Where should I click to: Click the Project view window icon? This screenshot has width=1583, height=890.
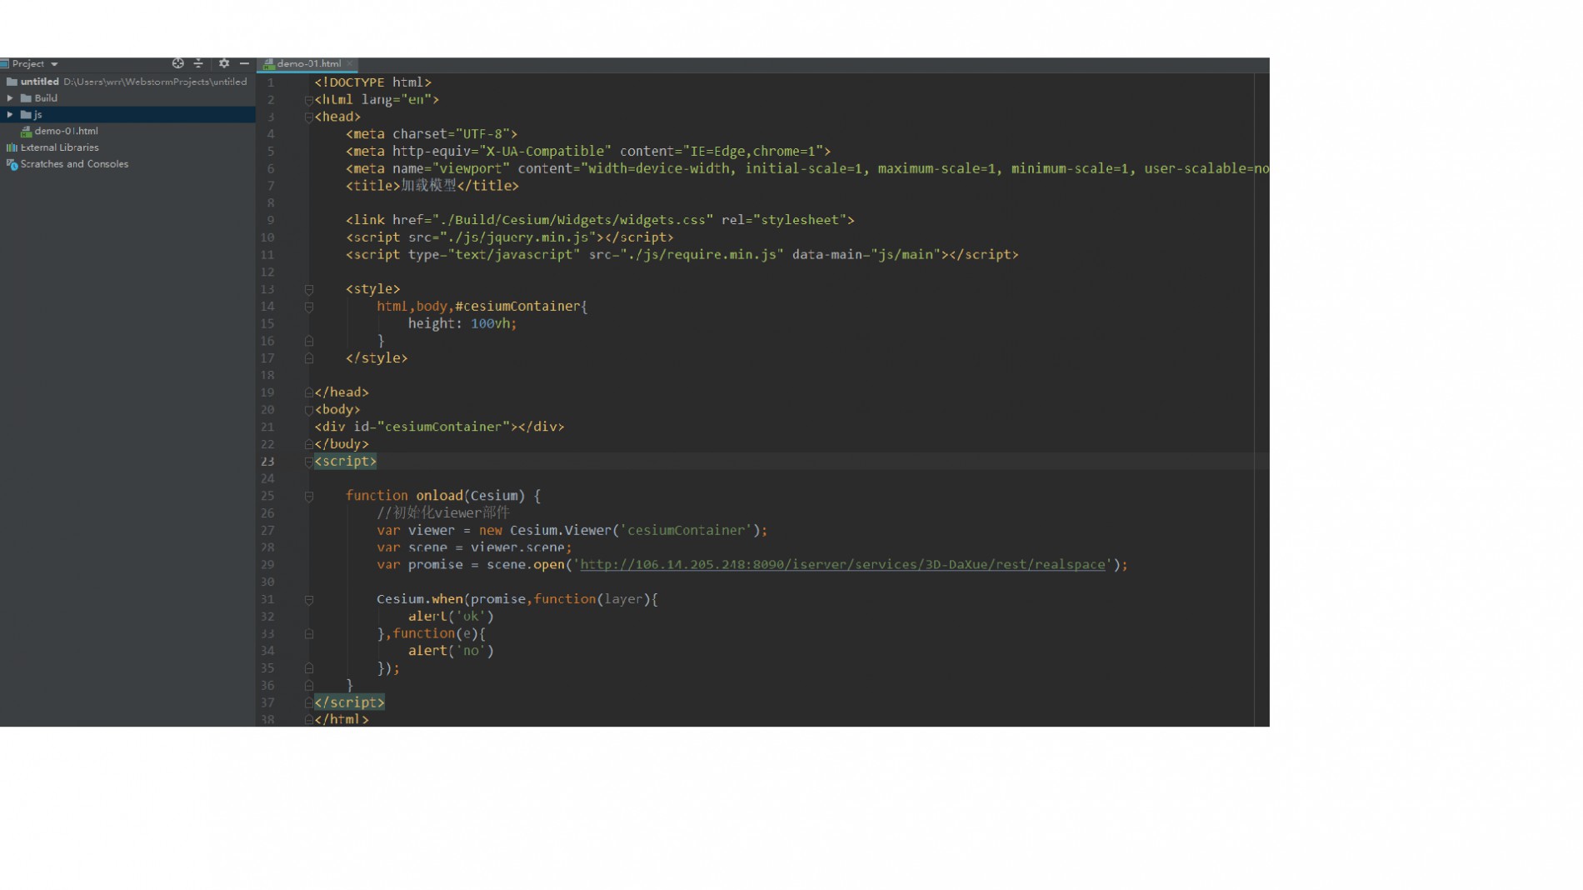(5, 63)
